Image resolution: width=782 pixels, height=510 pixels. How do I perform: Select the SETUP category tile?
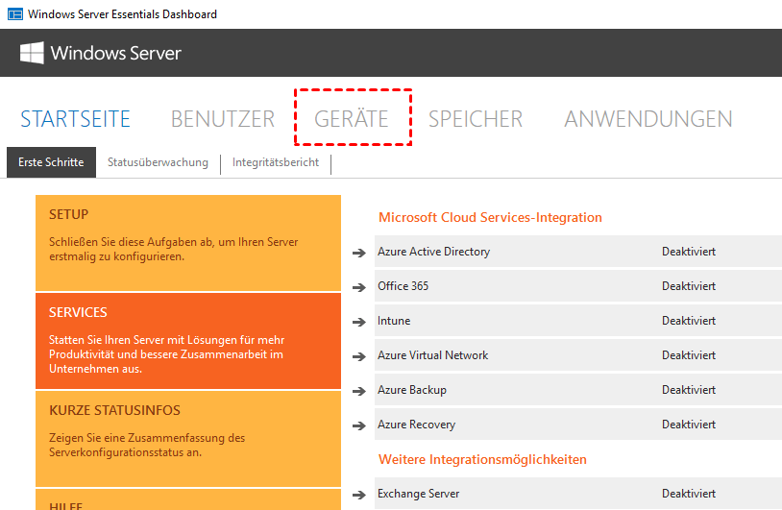point(188,243)
